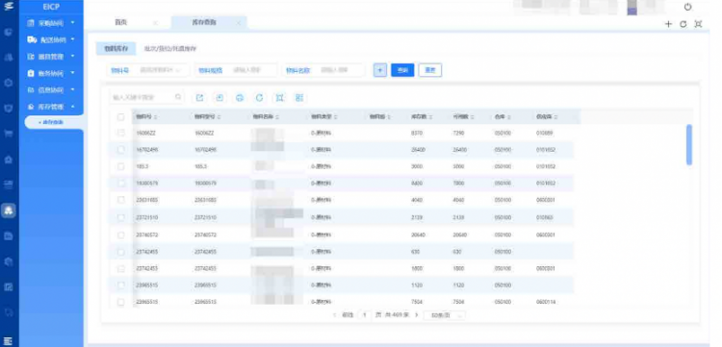Click the print icon in the table toolbar
Viewport: 722px width, 347px height.
tap(240, 97)
